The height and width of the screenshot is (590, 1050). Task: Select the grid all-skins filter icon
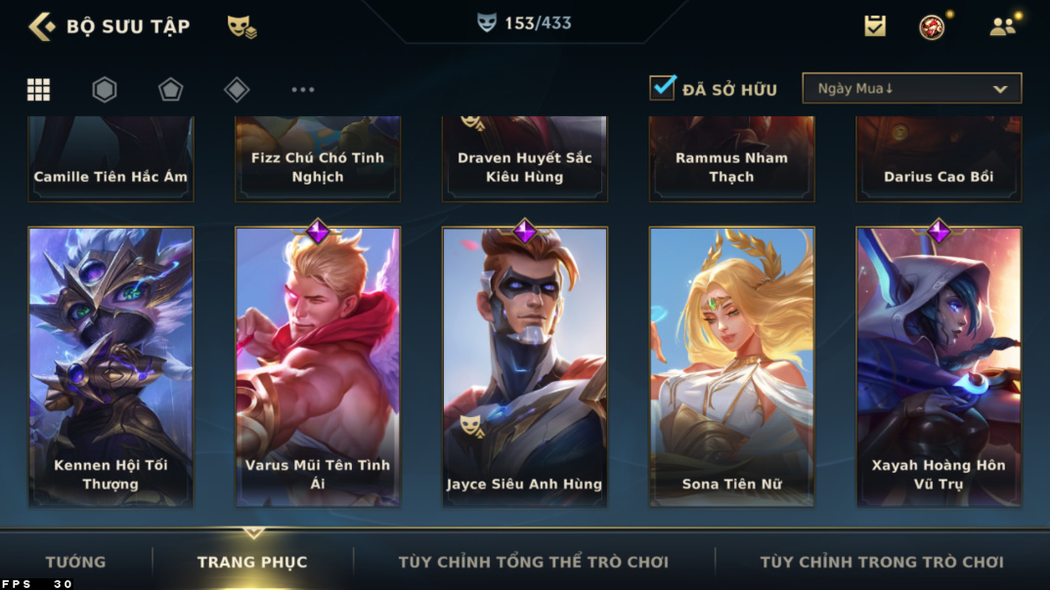[38, 89]
